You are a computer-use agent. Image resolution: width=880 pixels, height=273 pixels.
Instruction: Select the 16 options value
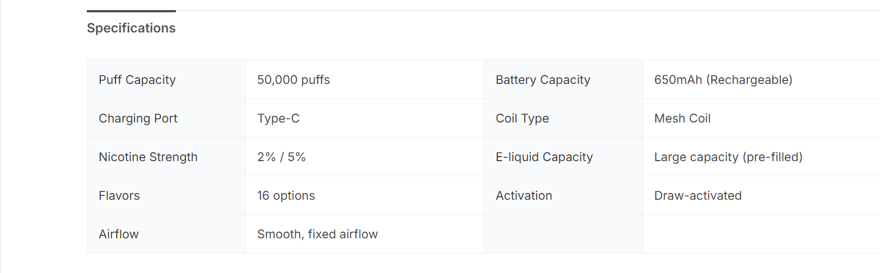click(286, 196)
